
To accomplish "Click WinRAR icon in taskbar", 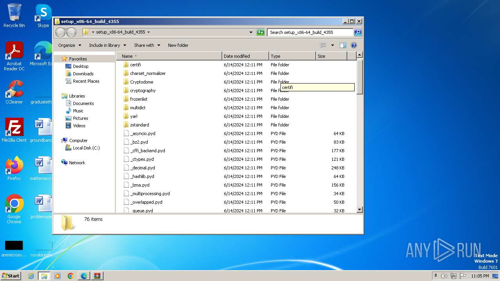I will 97,276.
